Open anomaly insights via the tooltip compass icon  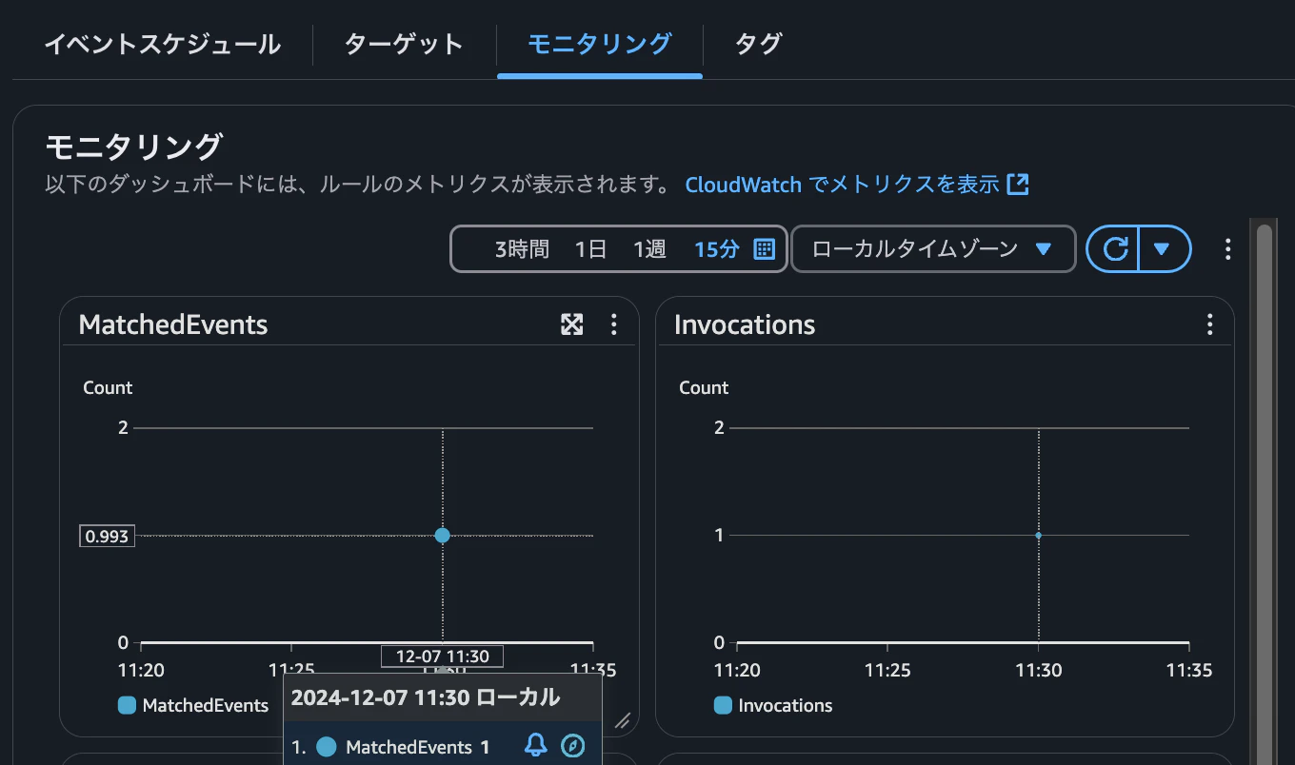click(571, 746)
